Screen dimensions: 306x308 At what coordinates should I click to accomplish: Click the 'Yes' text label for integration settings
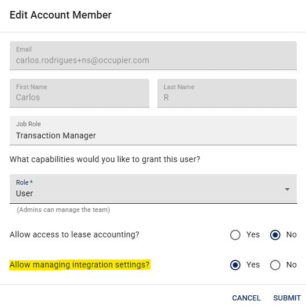coord(253,265)
